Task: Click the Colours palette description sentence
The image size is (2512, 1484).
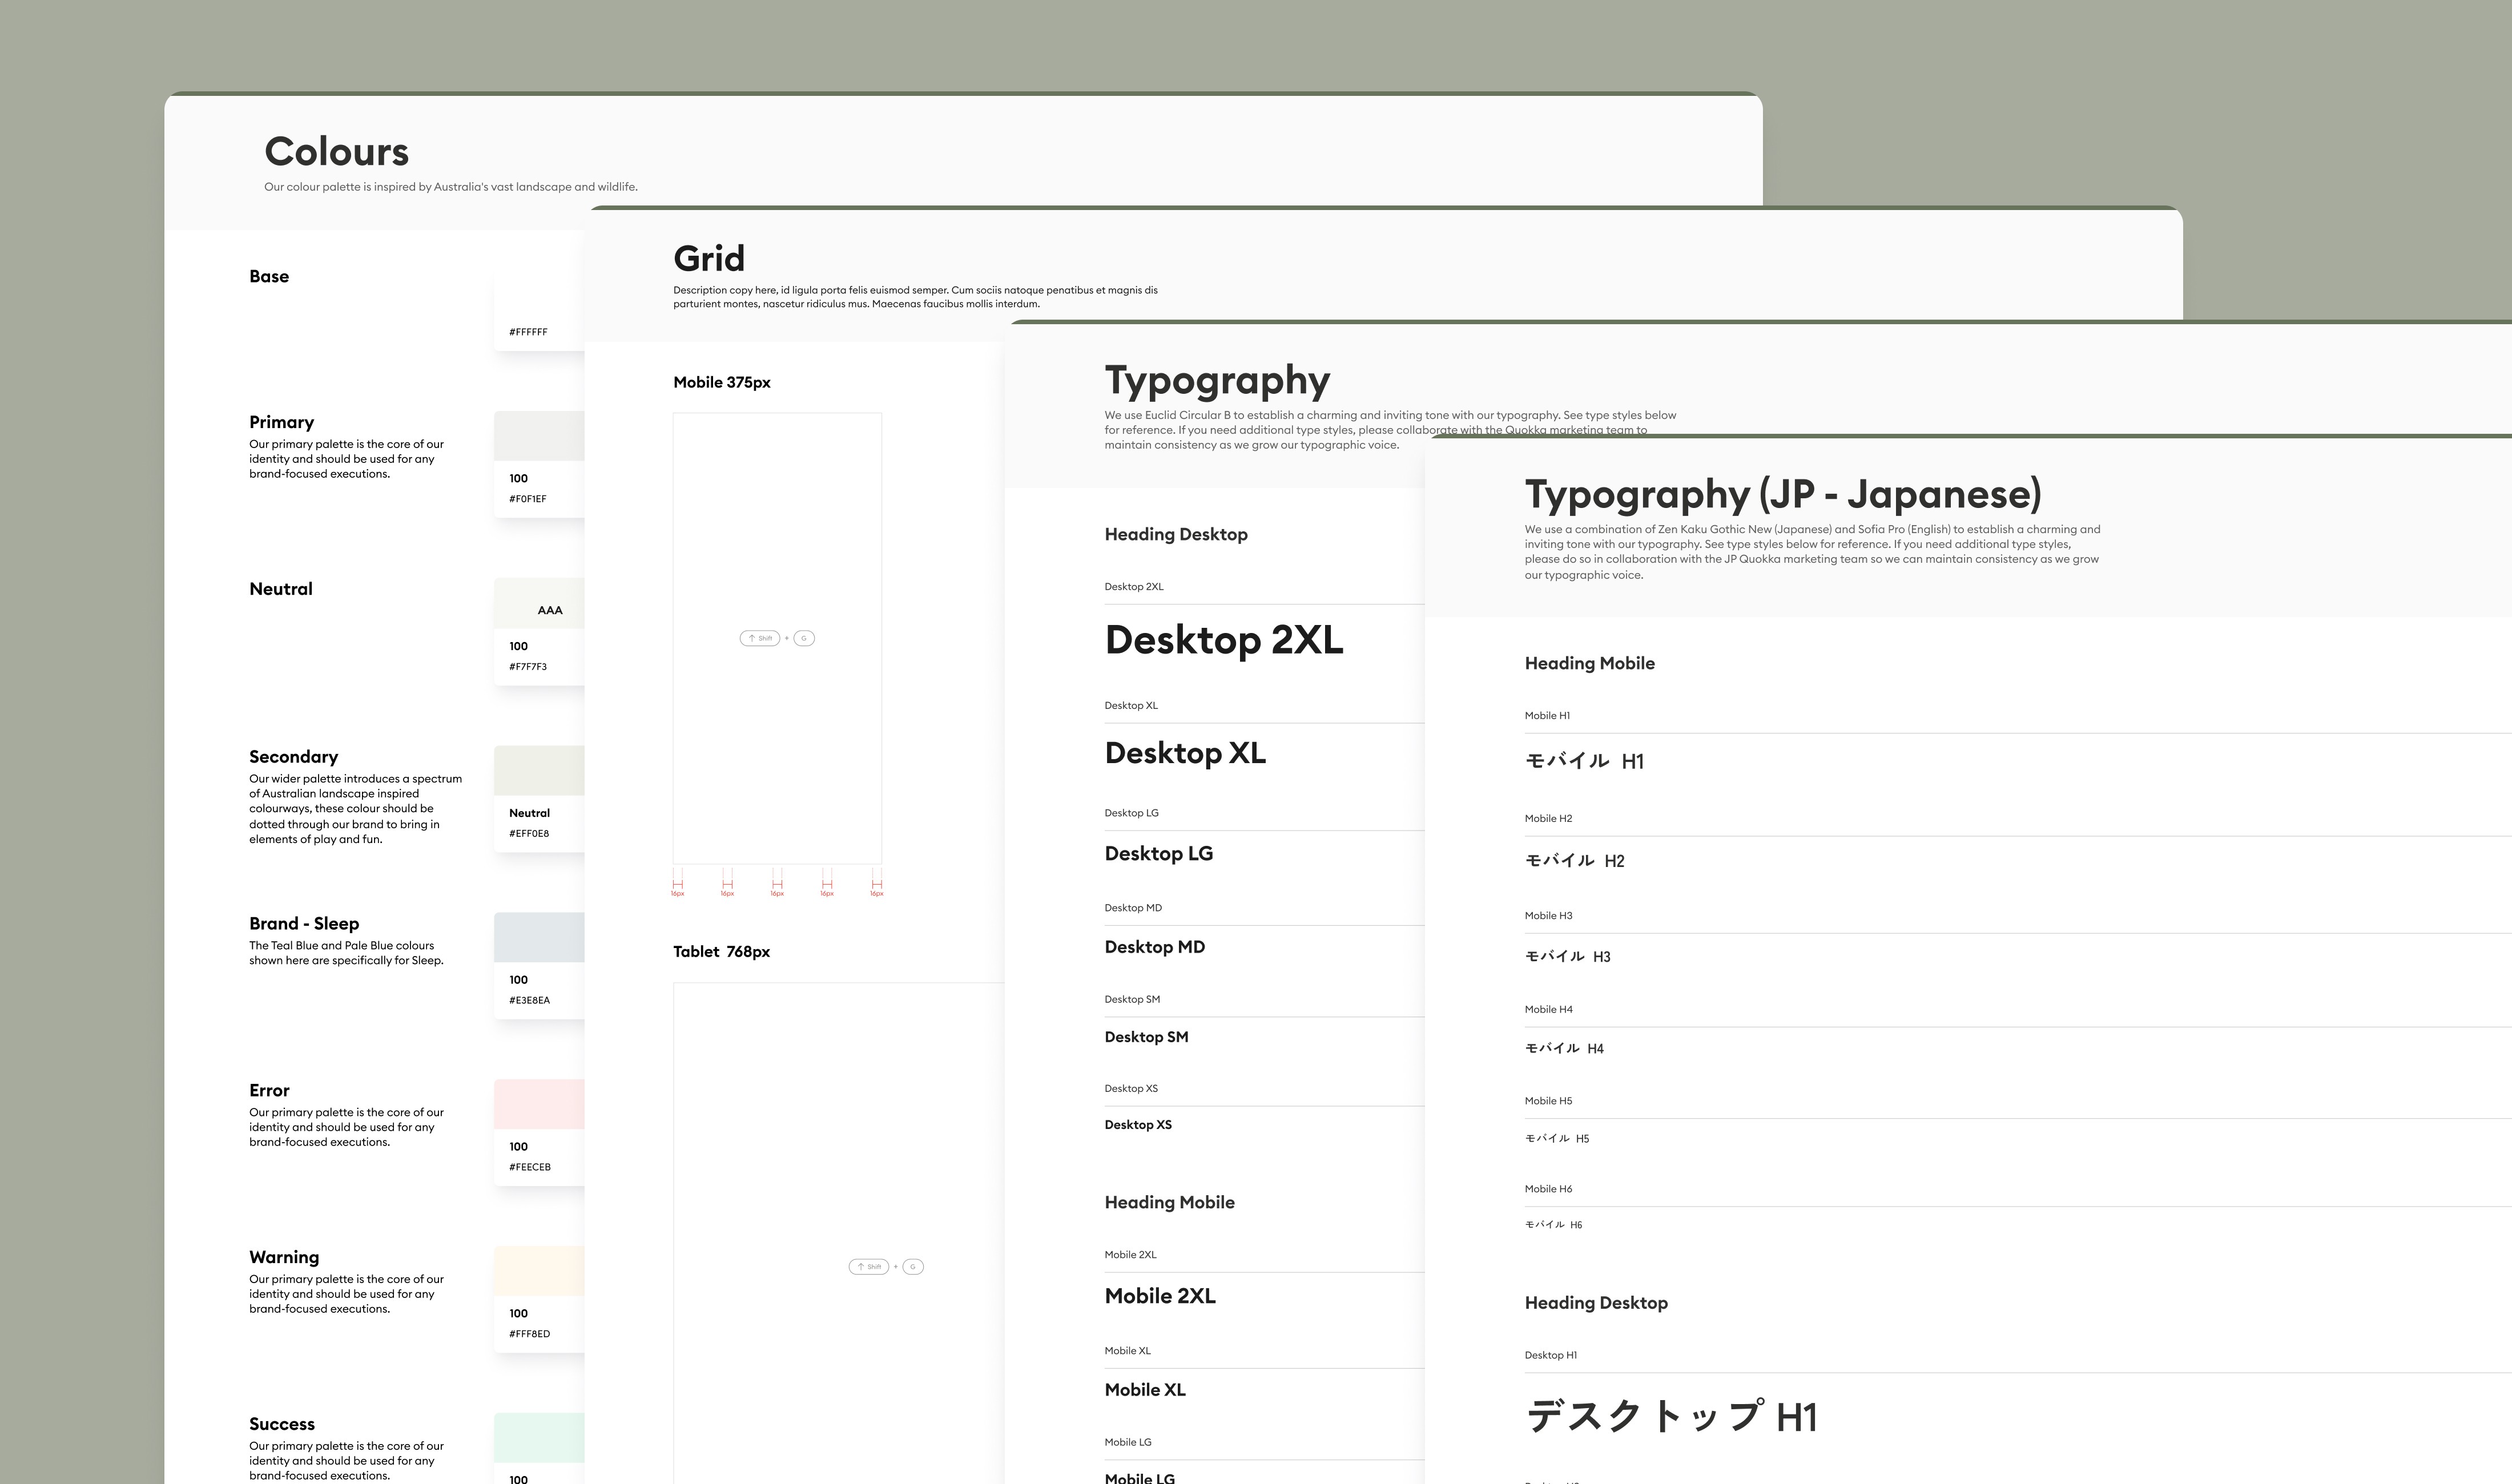Action: (x=451, y=187)
